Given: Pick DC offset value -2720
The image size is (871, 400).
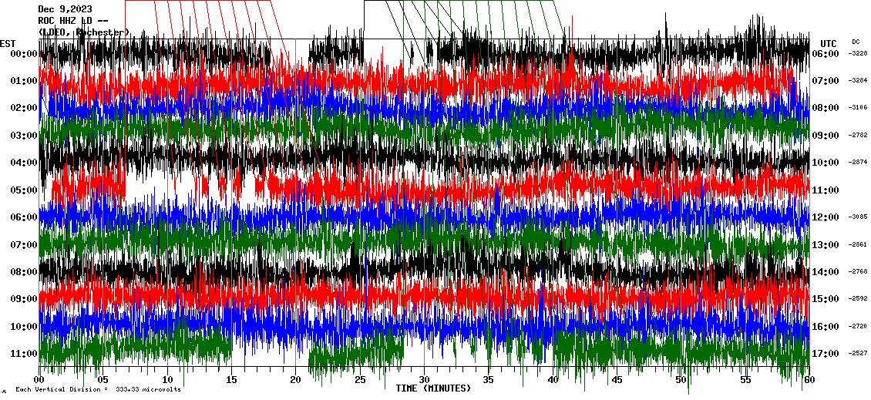Looking at the screenshot, I should (x=858, y=325).
